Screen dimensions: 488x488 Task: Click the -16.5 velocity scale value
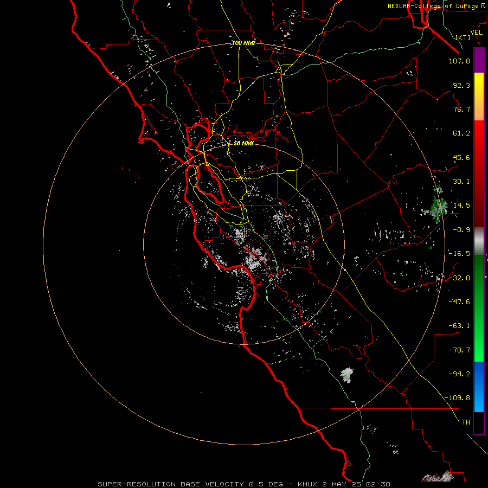(459, 254)
